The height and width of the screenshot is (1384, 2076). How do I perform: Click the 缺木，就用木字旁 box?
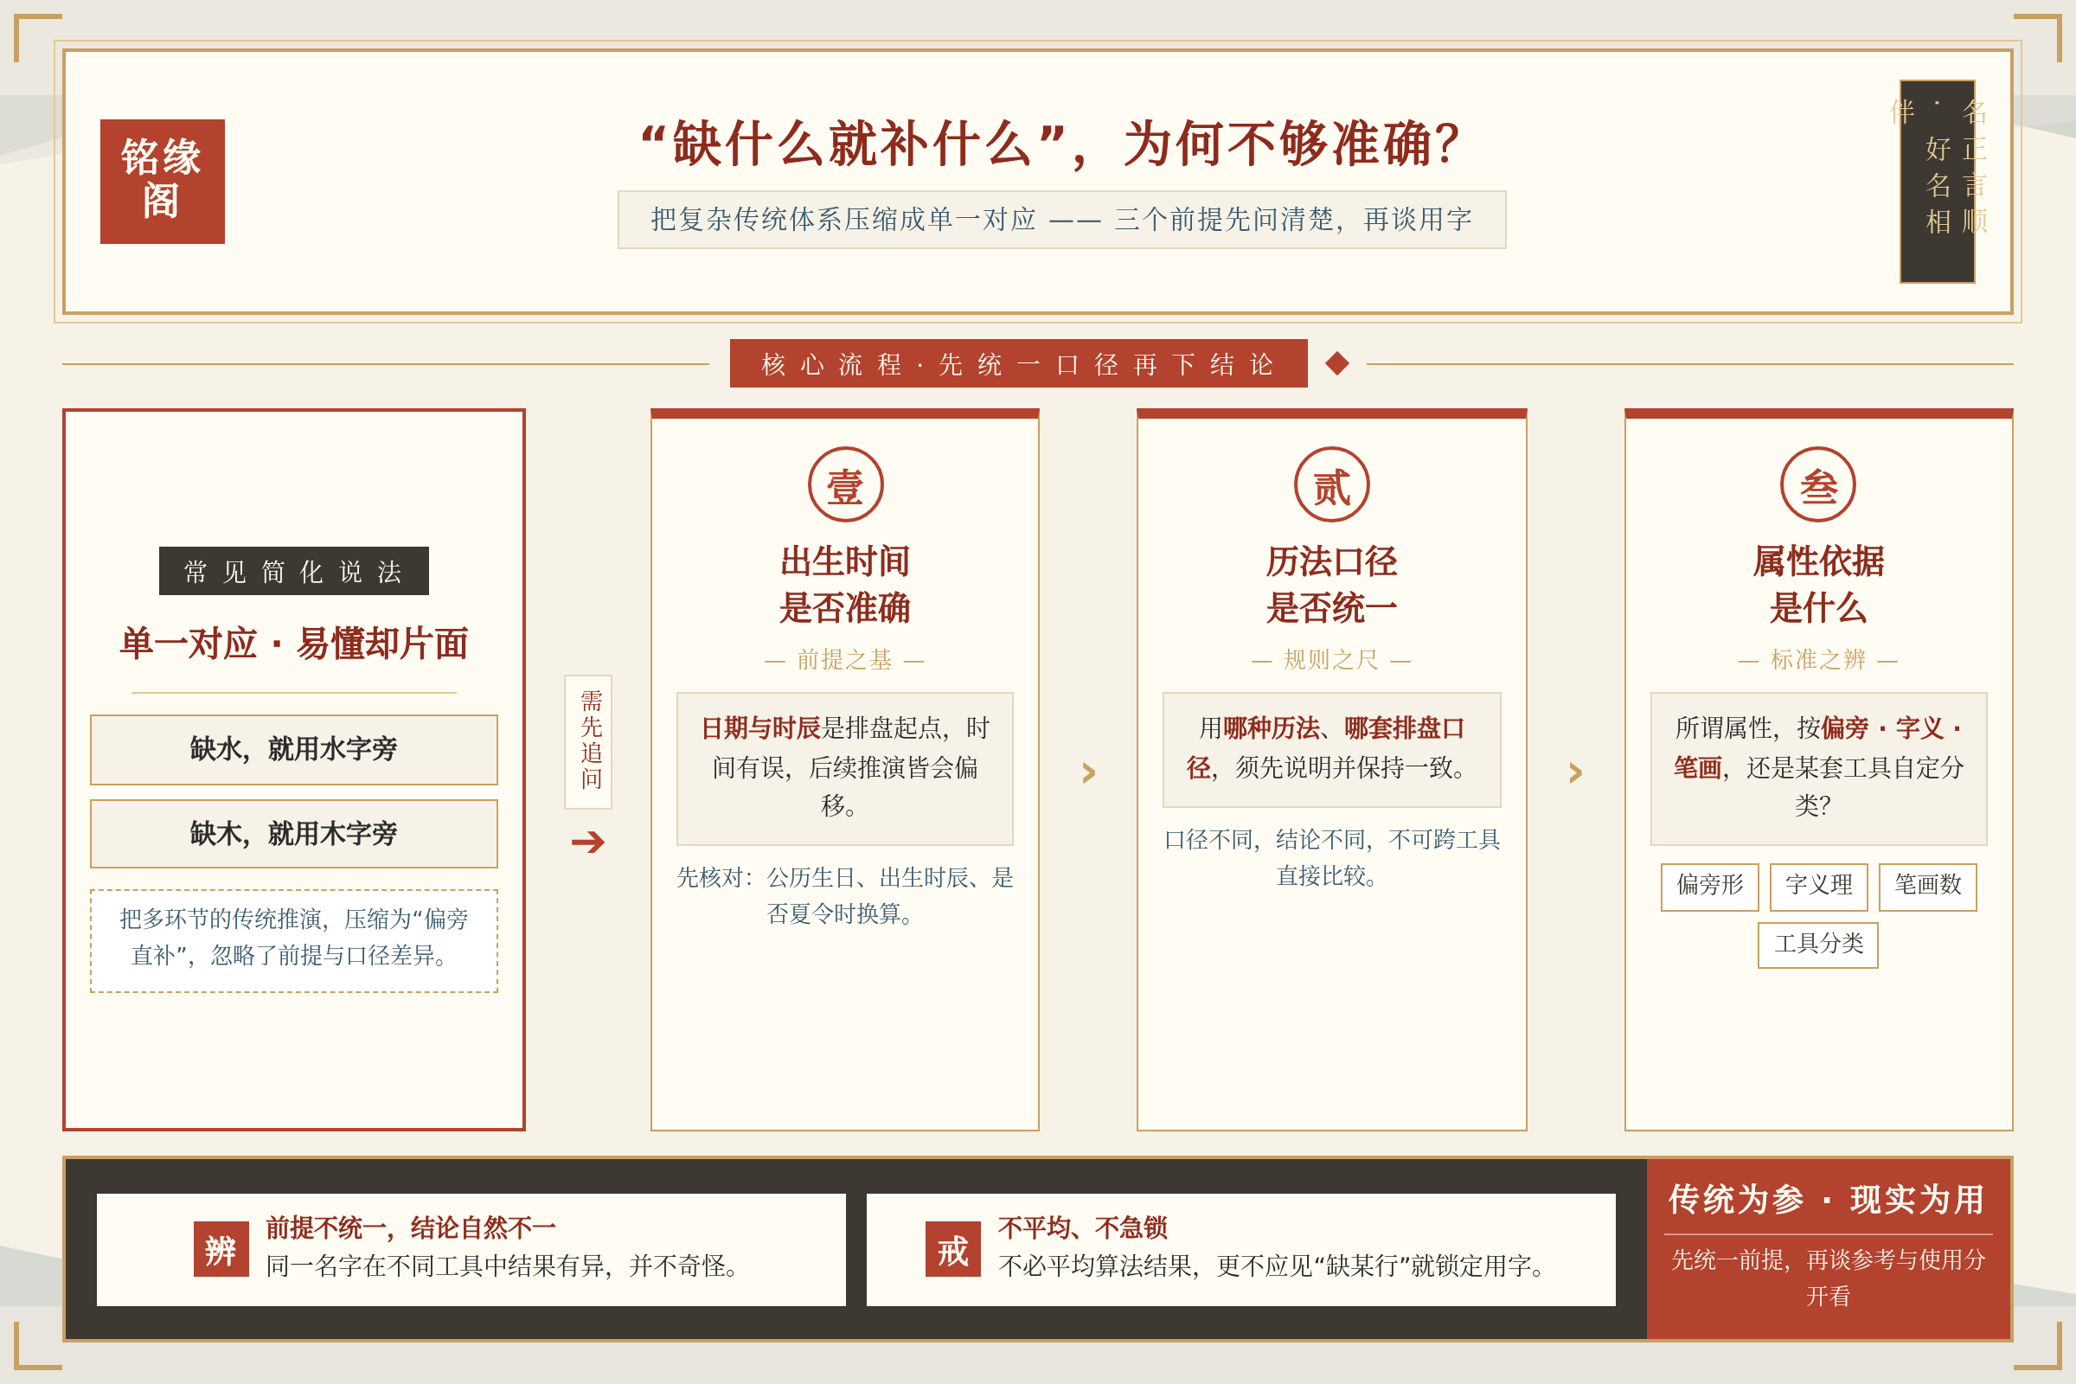point(294,834)
